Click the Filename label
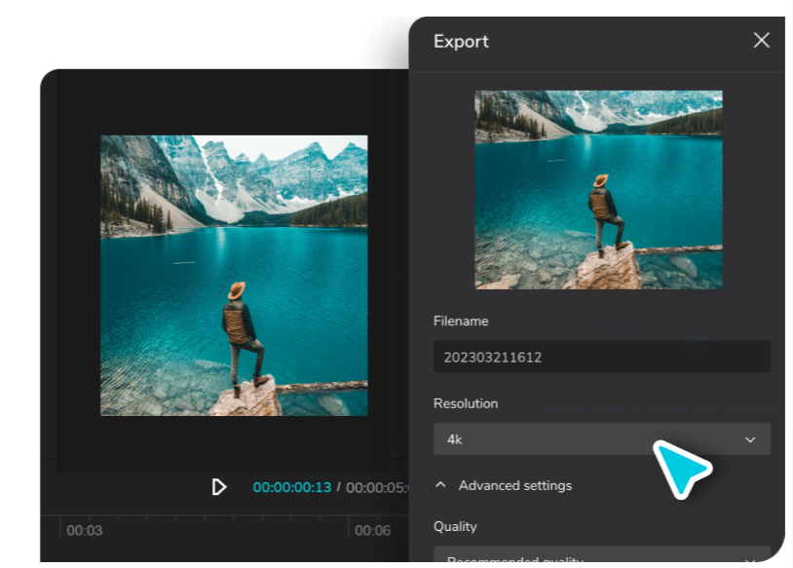Viewport: 793px width, 568px height. click(461, 321)
